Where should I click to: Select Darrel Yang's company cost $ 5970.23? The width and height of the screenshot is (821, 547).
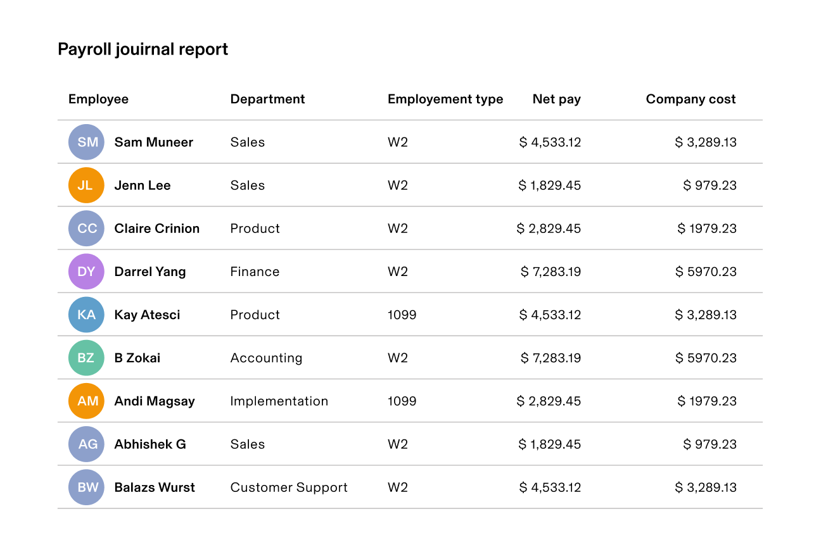click(x=706, y=272)
